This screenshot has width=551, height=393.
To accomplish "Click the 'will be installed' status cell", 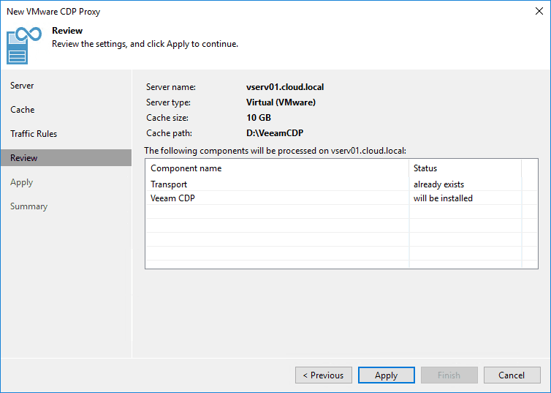I will [443, 198].
